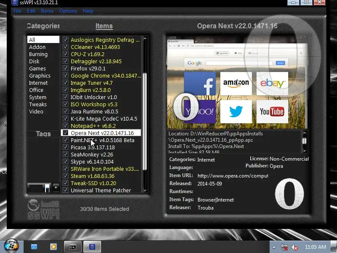Click the Items heading link
Screen dimensions: 337x253
104,26
